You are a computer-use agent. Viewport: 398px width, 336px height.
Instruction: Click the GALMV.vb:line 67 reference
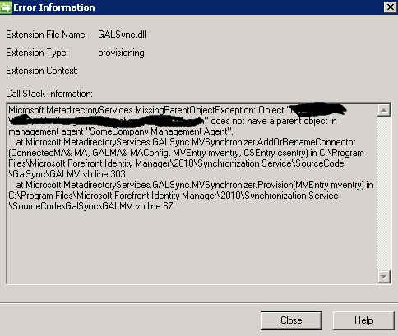137,206
